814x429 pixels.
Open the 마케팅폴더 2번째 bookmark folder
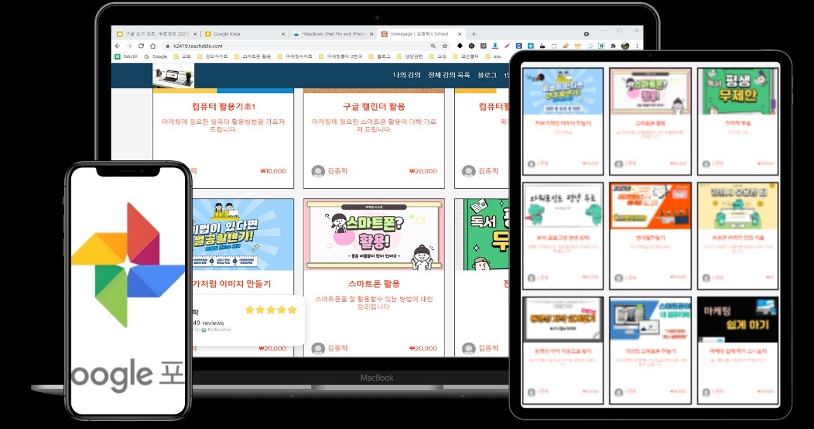[x=340, y=57]
